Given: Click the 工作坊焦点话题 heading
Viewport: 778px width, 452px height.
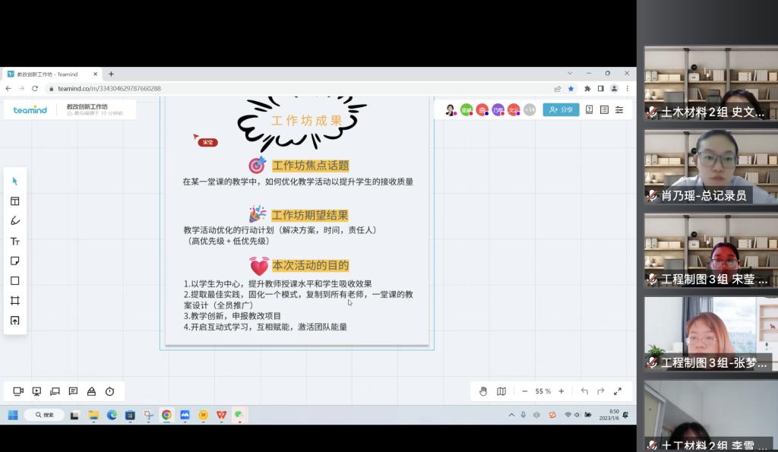Looking at the screenshot, I should (311, 166).
